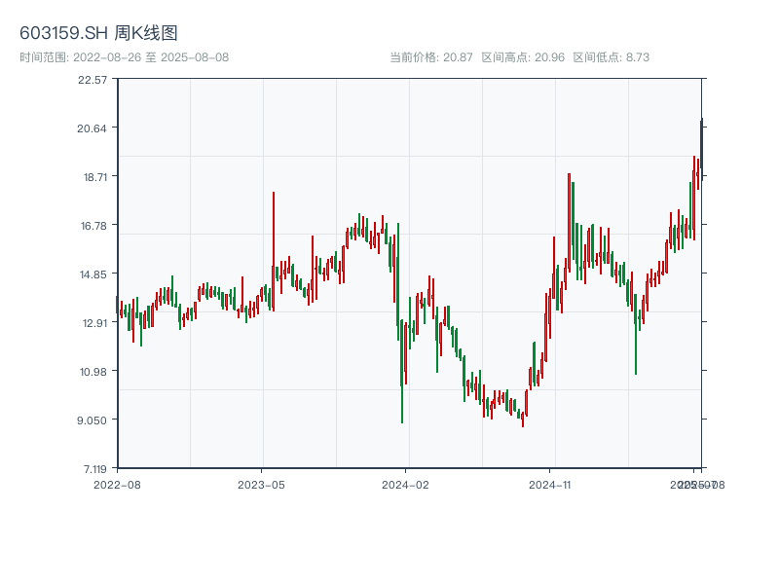This screenshot has width=779, height=584.
Task: Click the 2023-05 x-axis date label
Action: (262, 484)
